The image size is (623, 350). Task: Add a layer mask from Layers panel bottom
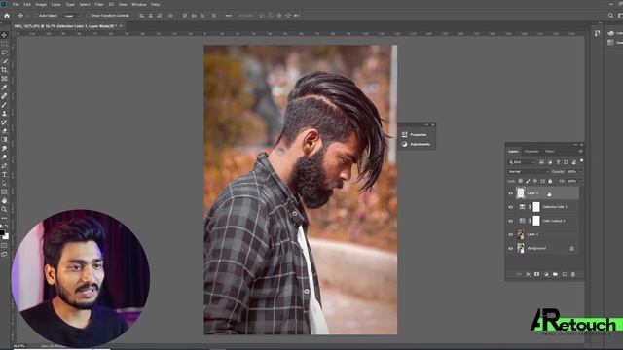click(536, 274)
